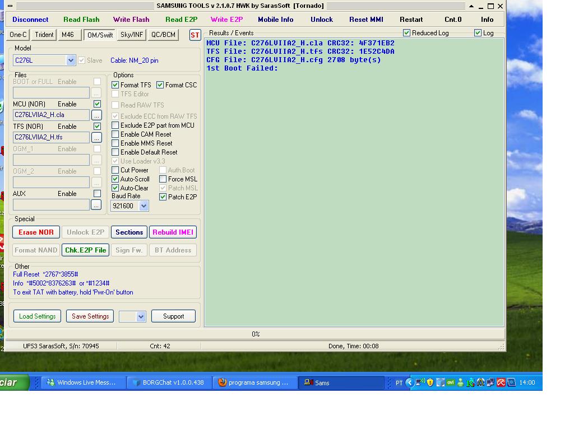
Task: Show hidden tray icons with the chevron
Action: 410,382
